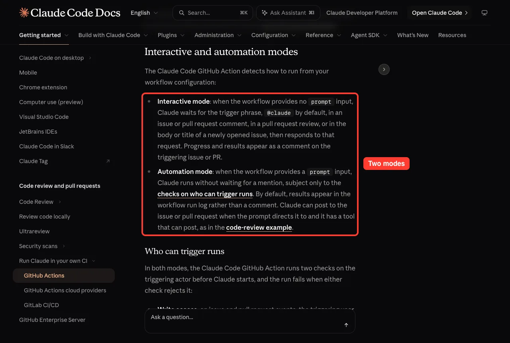Expand the Build with Claude Code menu
Viewport: 510px width, 343px height.
[113, 35]
